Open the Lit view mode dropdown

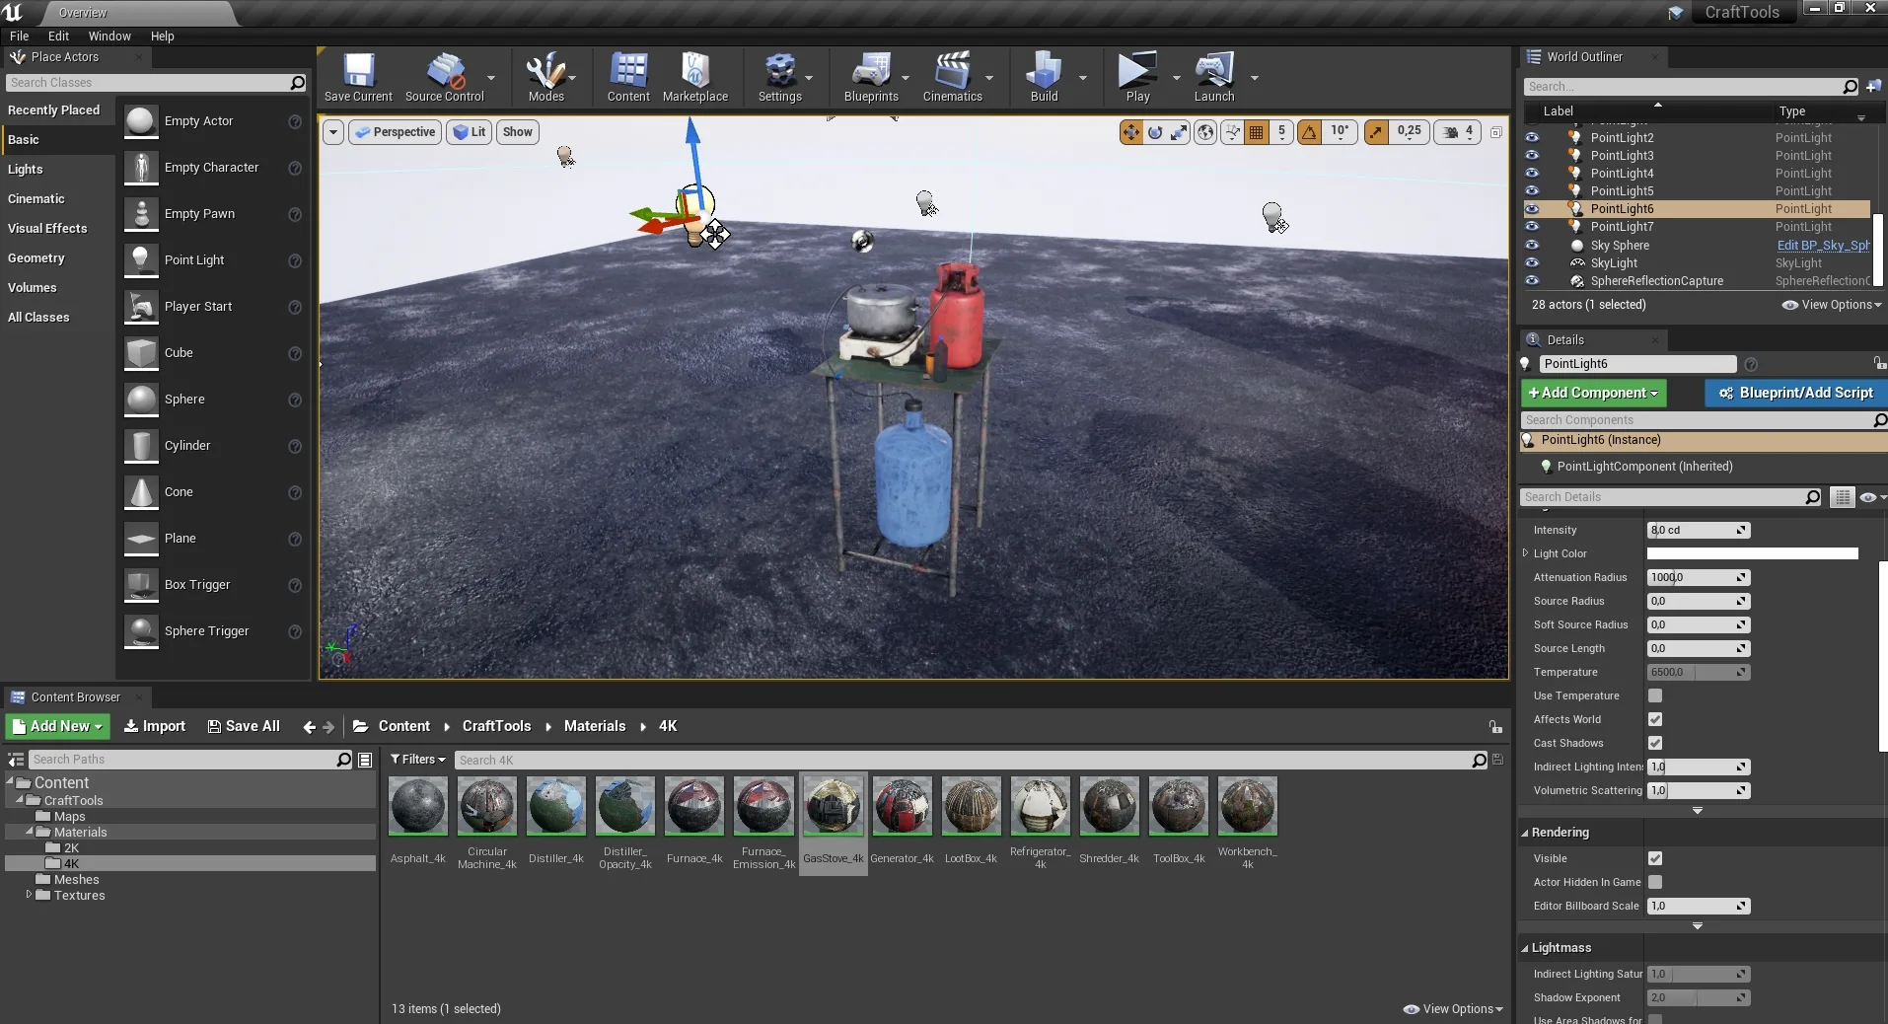click(x=470, y=132)
